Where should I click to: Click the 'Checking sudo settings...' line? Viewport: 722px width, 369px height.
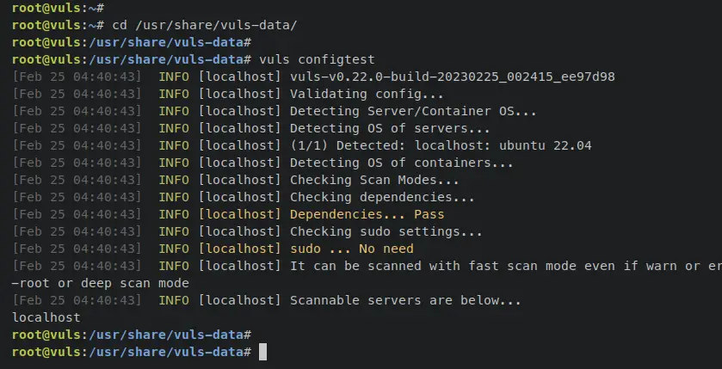tap(386, 231)
